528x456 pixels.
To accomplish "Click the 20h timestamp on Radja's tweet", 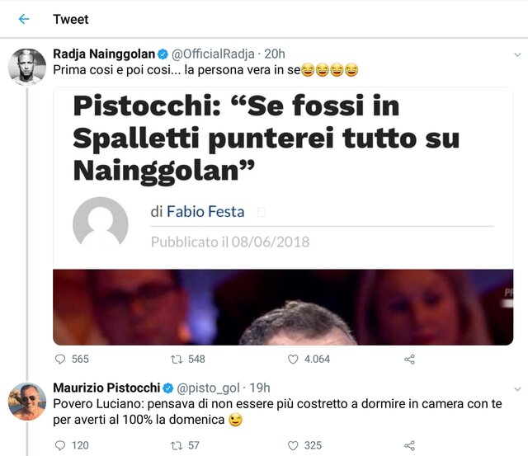I will click(276, 54).
